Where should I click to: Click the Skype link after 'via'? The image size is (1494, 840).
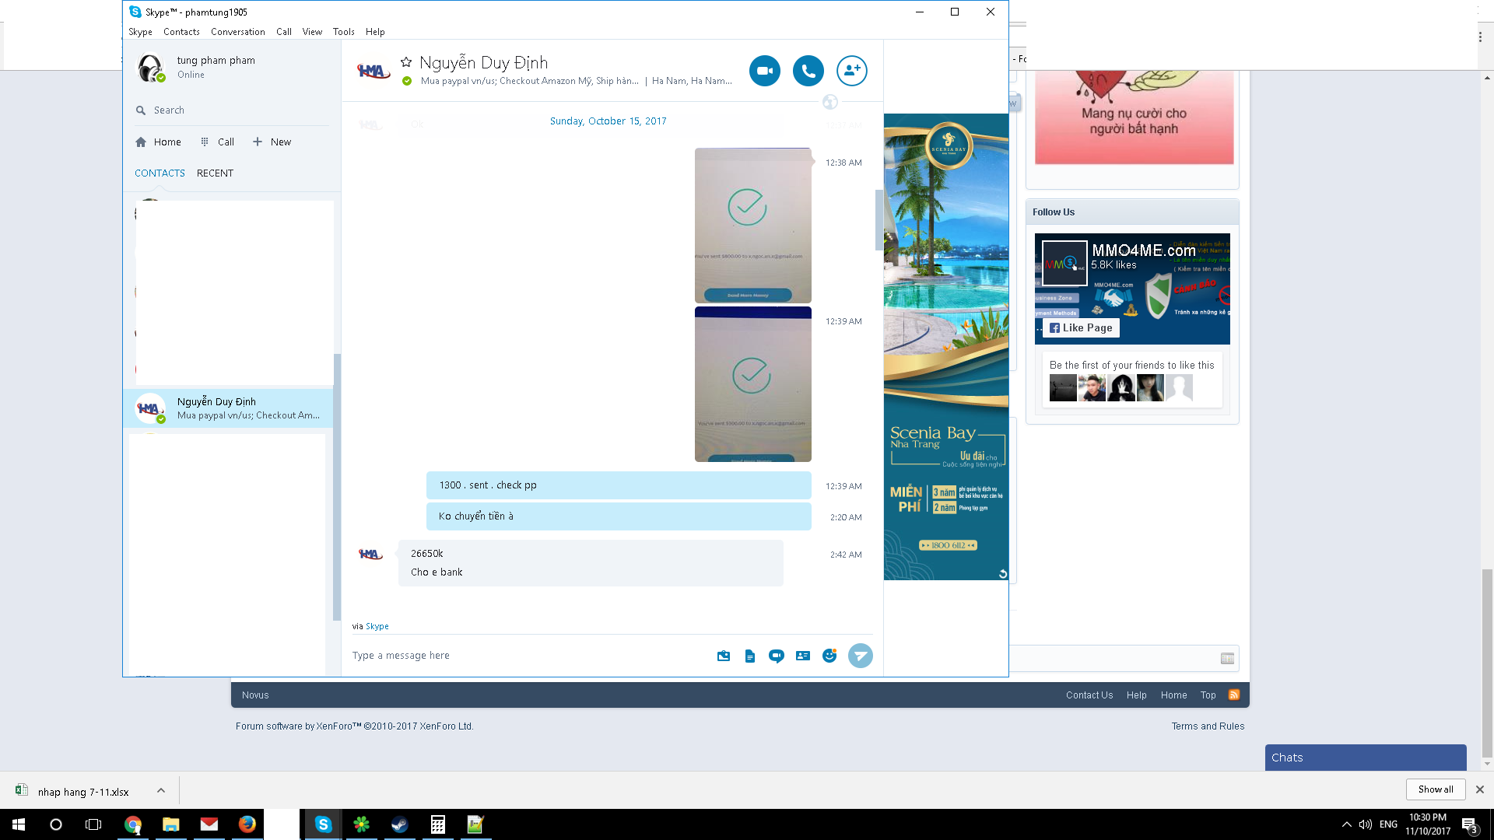(377, 627)
